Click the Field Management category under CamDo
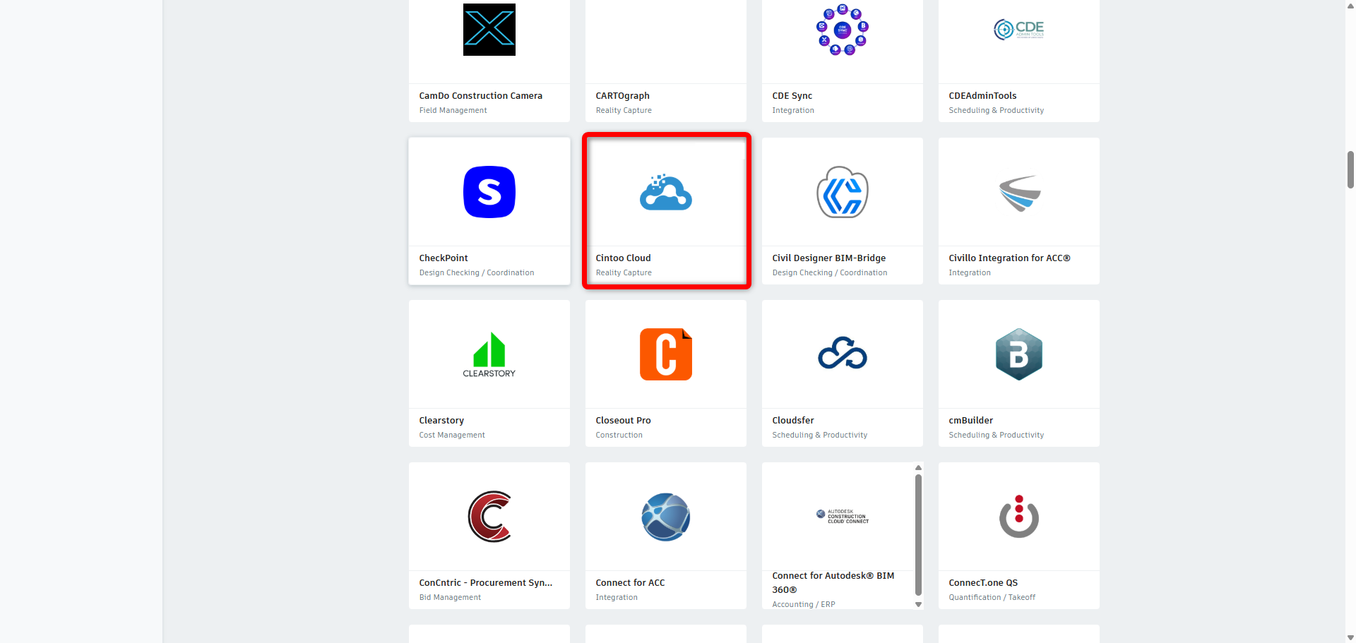 (x=453, y=111)
